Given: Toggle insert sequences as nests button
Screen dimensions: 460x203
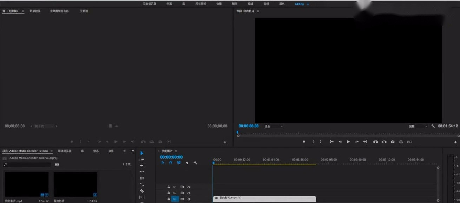Looking at the screenshot, I should click(163, 163).
